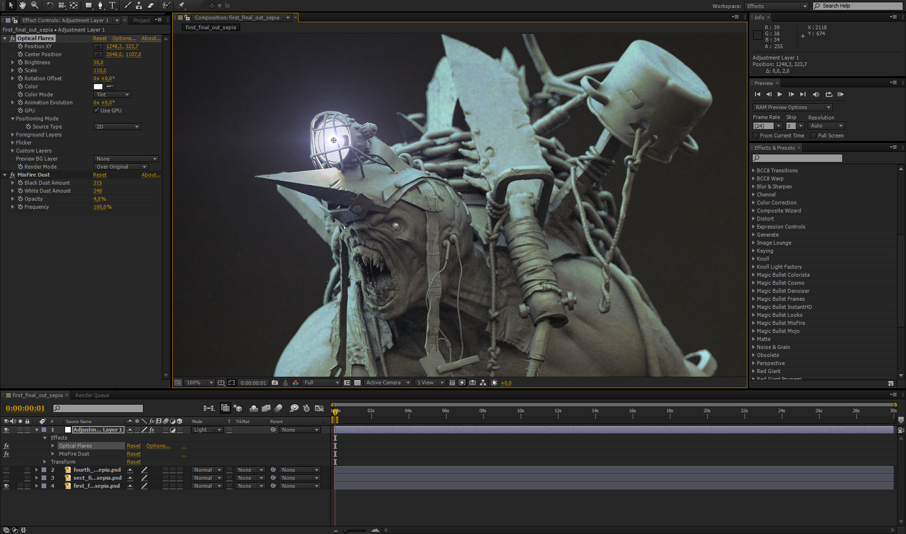Select the Horizontal Type tool
This screenshot has height=534, width=906.
112,5
